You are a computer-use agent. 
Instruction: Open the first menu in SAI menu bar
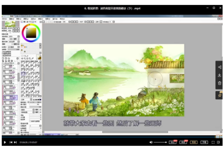coord(4,19)
